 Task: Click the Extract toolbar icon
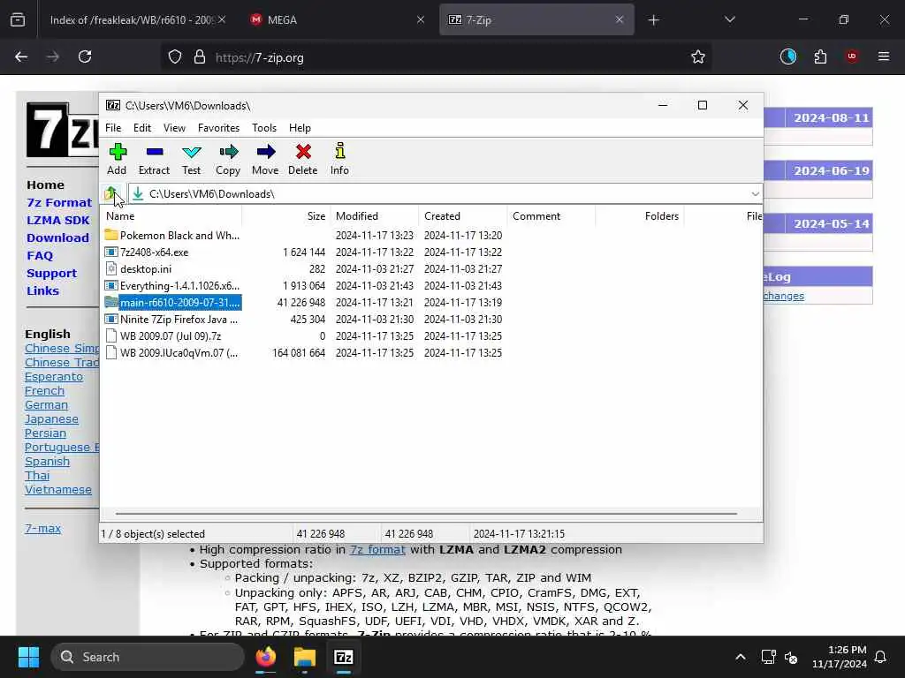click(x=154, y=152)
